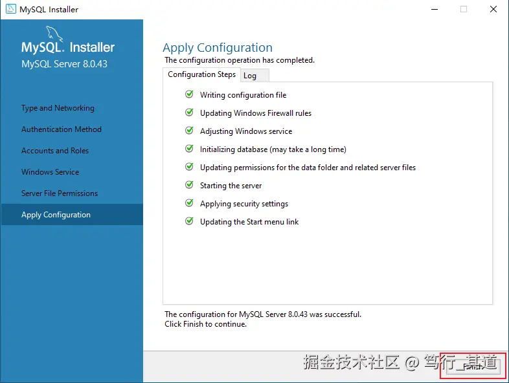
Task: Click the MySQL dolphin logo
Action: [54, 34]
